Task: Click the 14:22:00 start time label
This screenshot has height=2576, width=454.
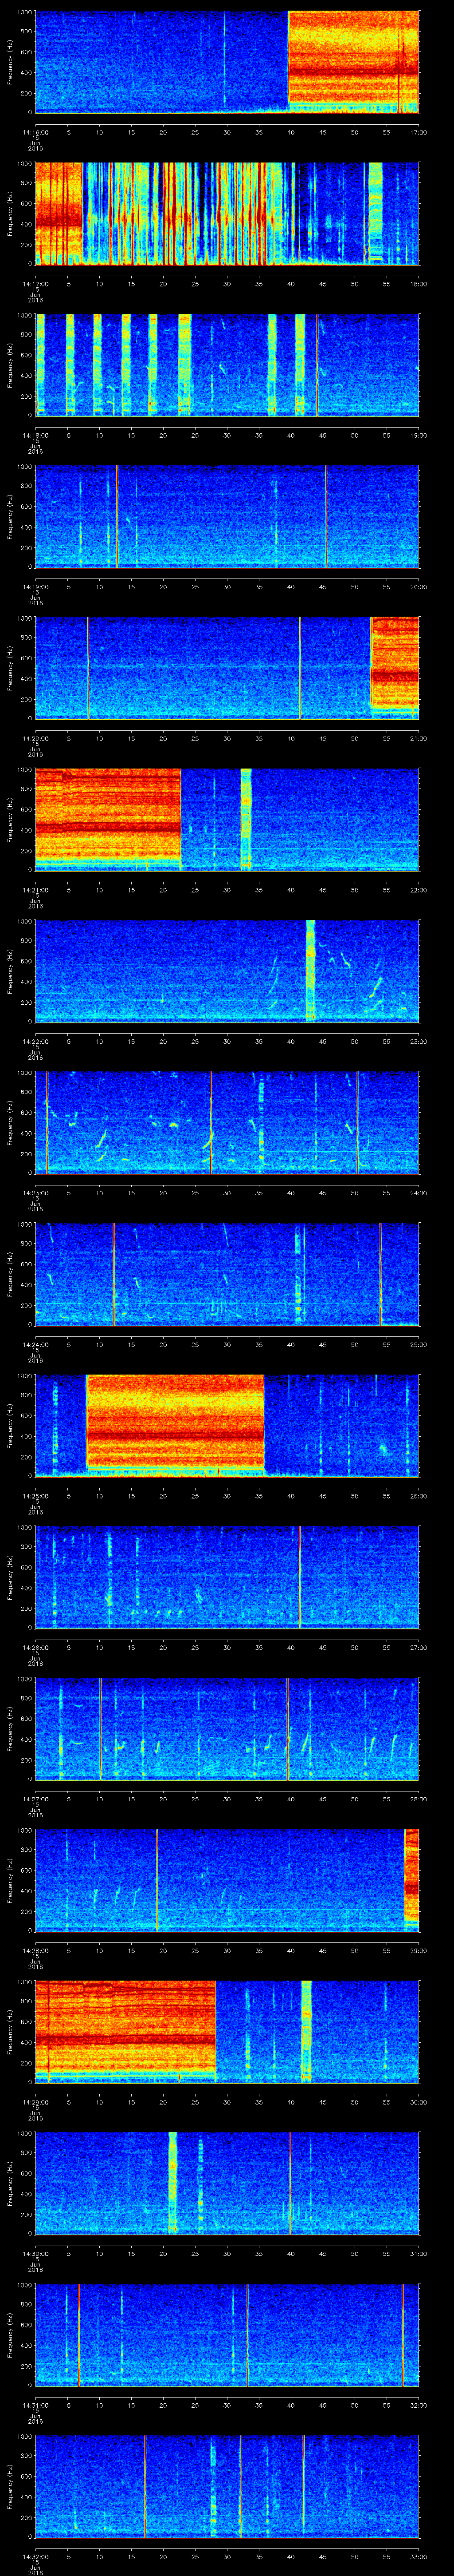Action: [x=35, y=1041]
